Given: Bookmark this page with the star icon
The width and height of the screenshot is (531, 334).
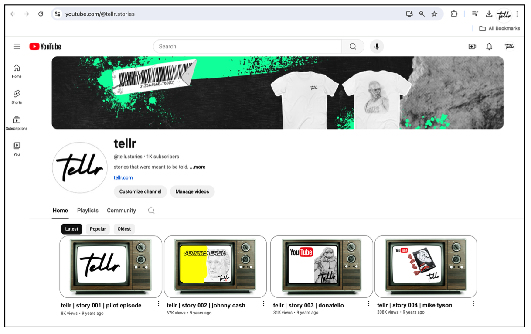Looking at the screenshot, I should [434, 14].
